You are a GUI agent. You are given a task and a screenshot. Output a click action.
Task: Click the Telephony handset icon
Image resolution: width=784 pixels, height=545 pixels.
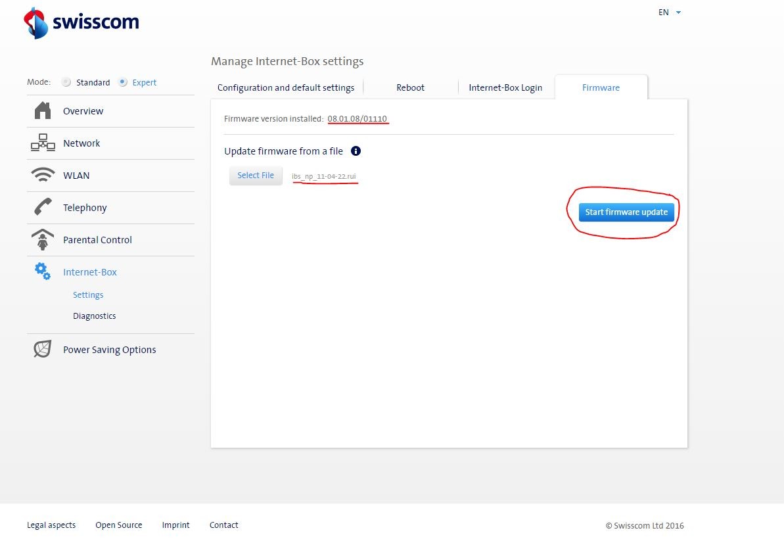43,208
